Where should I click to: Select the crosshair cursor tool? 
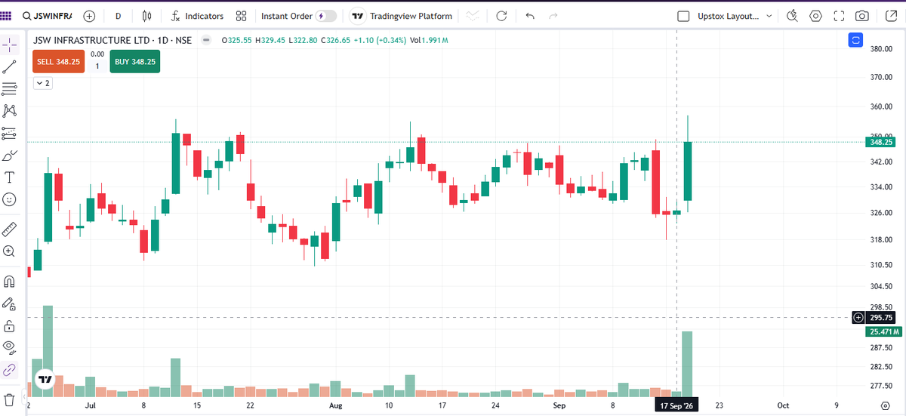click(9, 45)
